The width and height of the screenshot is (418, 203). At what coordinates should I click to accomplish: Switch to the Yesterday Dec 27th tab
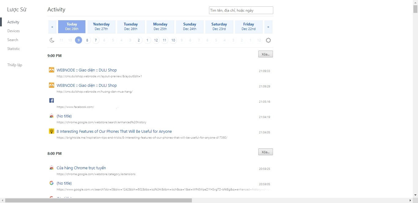(x=101, y=27)
